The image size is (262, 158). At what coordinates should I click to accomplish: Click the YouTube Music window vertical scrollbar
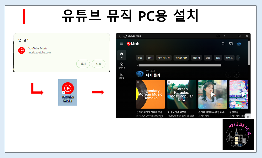click(249, 53)
